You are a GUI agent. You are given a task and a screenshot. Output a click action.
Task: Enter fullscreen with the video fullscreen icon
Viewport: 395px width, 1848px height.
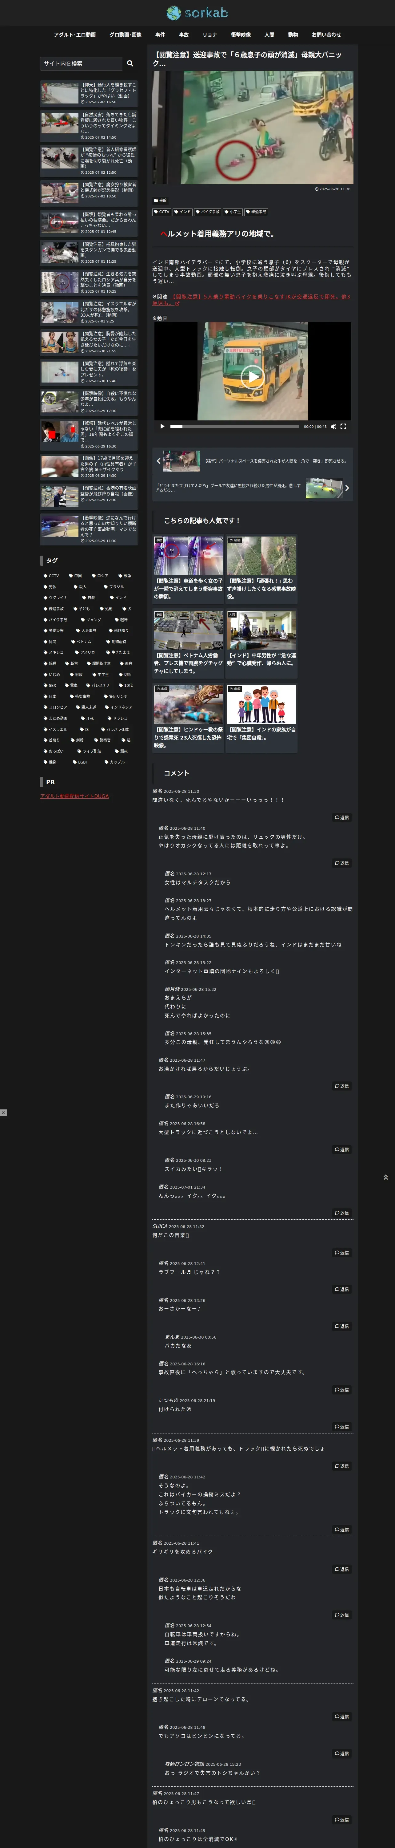coord(343,426)
